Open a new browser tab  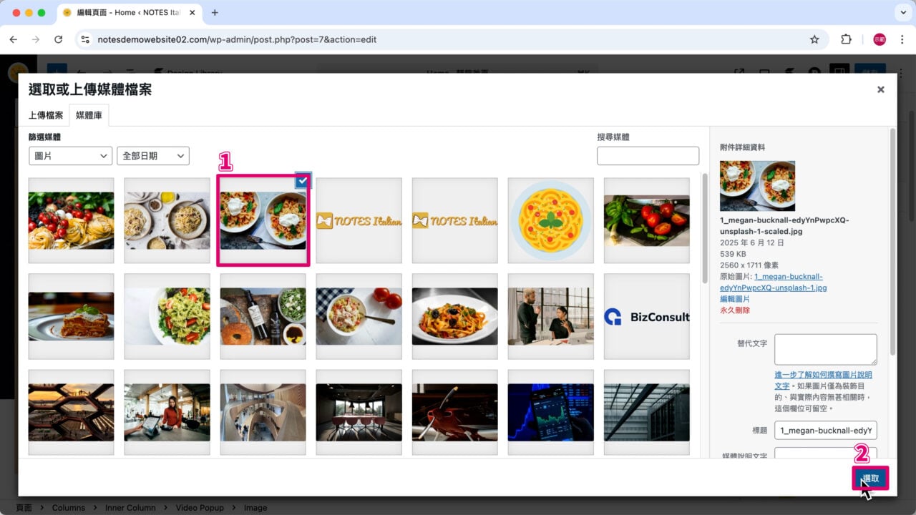tap(215, 12)
